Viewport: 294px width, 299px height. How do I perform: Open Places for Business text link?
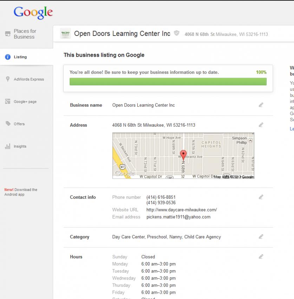point(25,34)
